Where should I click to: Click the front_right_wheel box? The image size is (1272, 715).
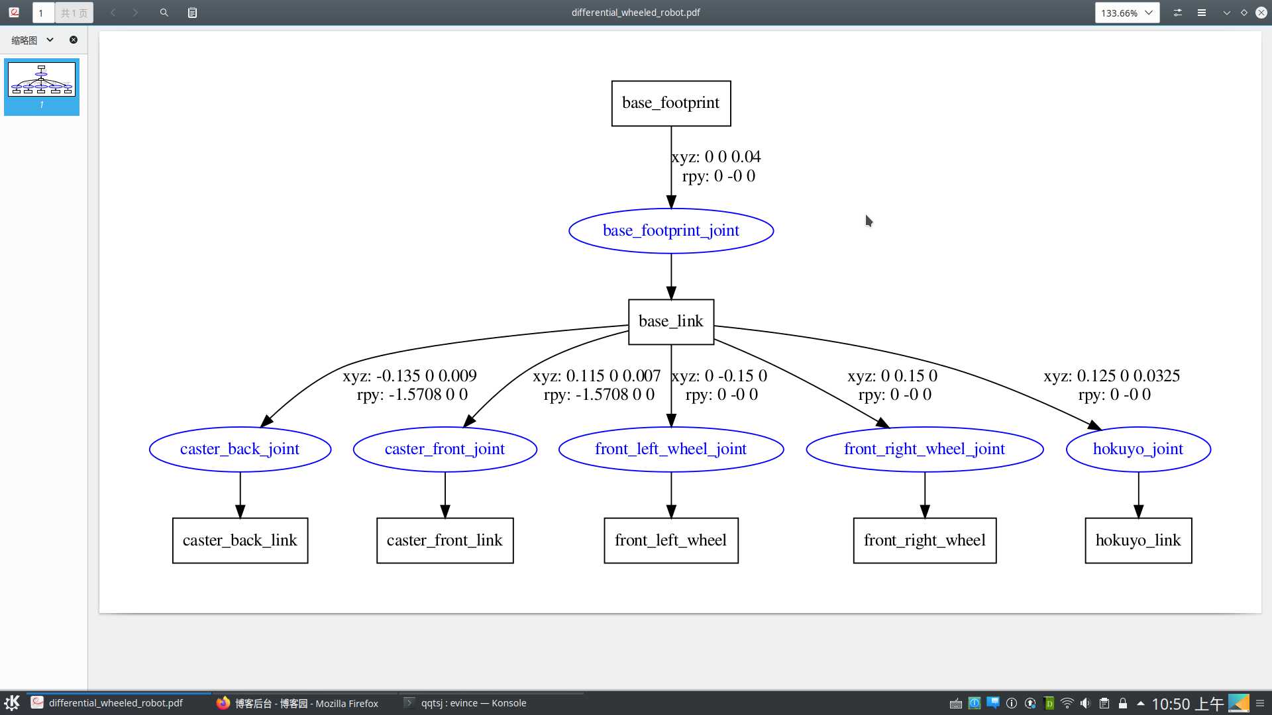(x=925, y=540)
